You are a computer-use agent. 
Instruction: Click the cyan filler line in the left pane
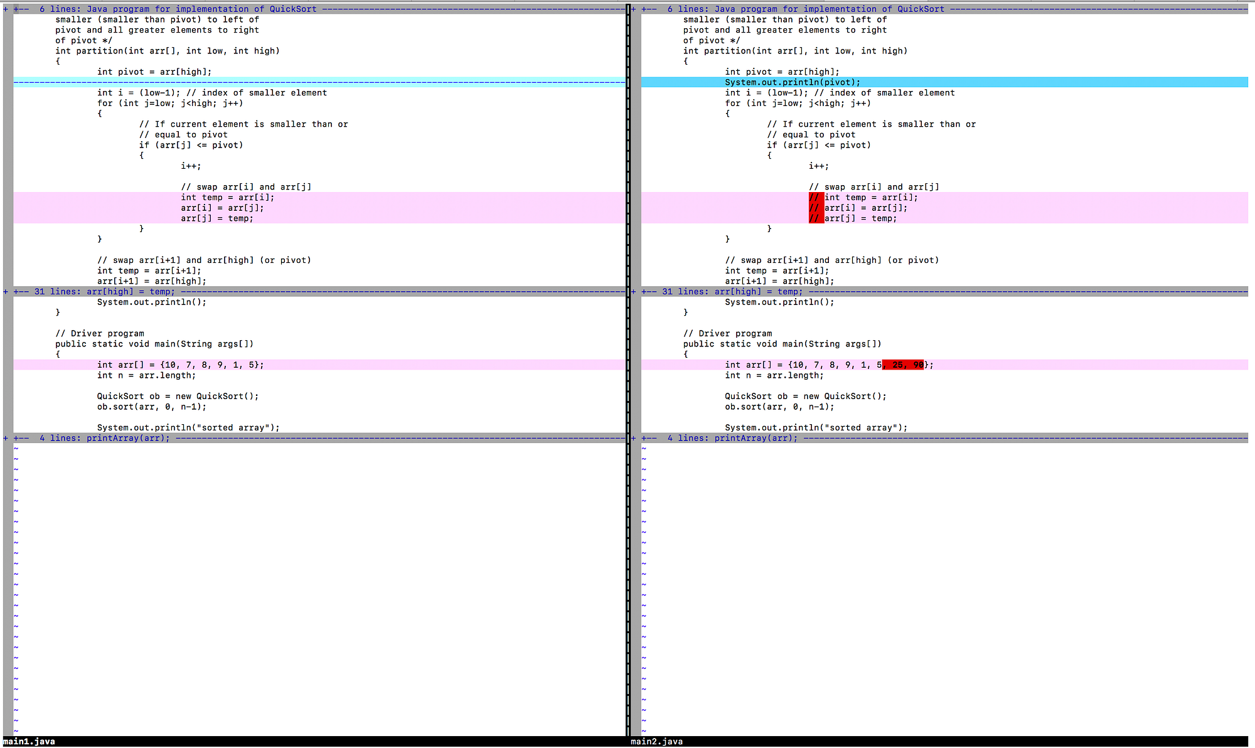click(x=314, y=82)
